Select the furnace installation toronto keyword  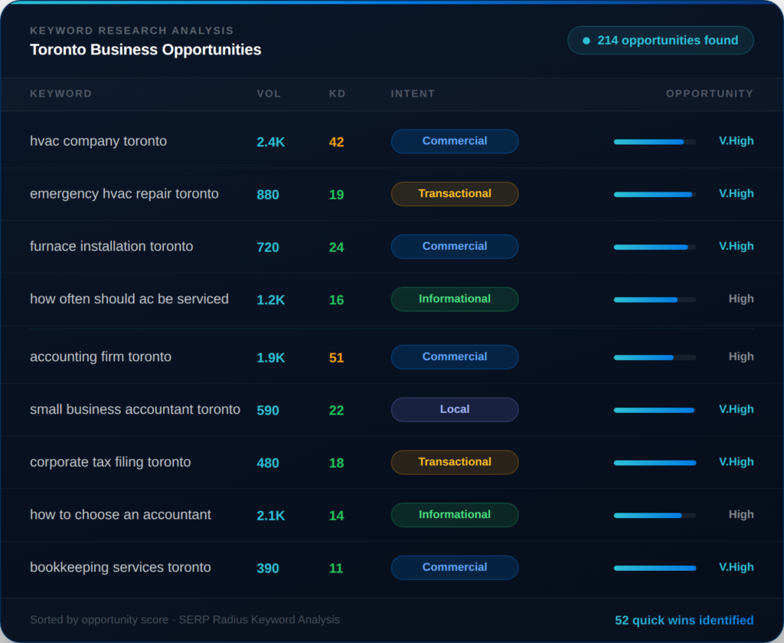pos(112,246)
